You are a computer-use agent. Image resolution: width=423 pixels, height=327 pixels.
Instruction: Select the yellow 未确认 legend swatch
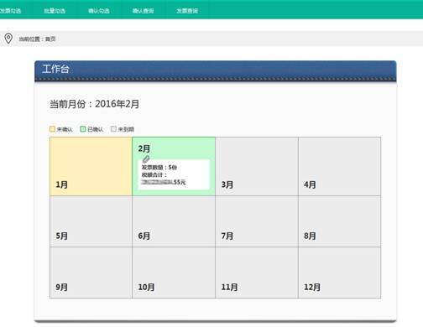(x=52, y=129)
